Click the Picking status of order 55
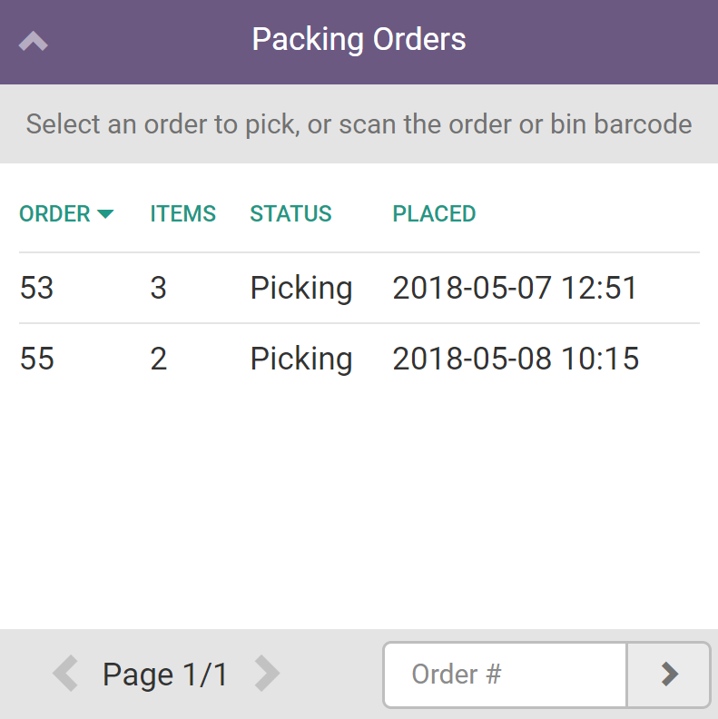The height and width of the screenshot is (719, 718). pos(301,359)
